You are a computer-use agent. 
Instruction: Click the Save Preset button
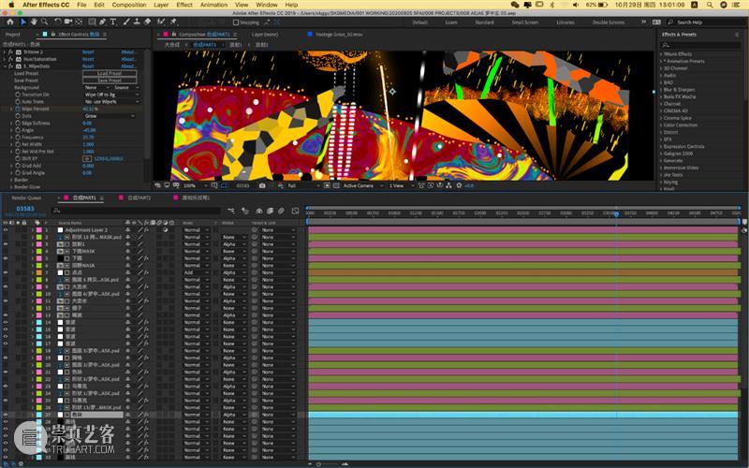(x=110, y=80)
